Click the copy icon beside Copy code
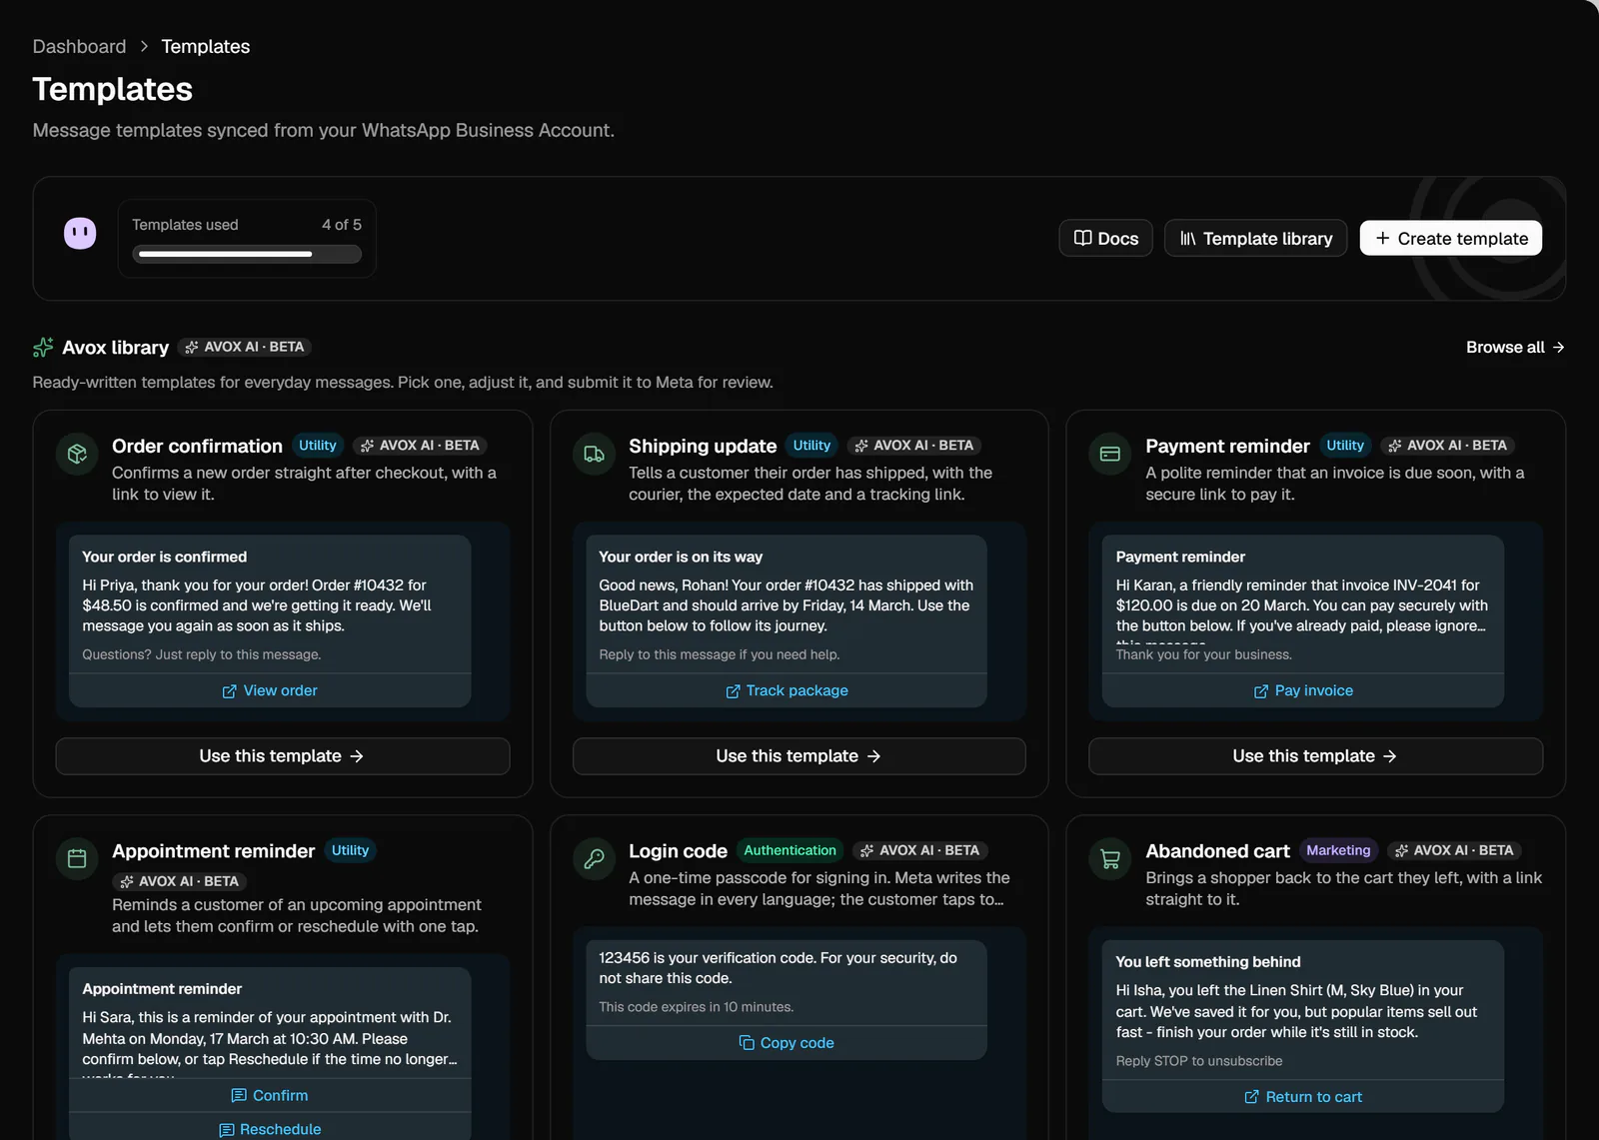Screen dimensions: 1599x1140 pos(747,1043)
